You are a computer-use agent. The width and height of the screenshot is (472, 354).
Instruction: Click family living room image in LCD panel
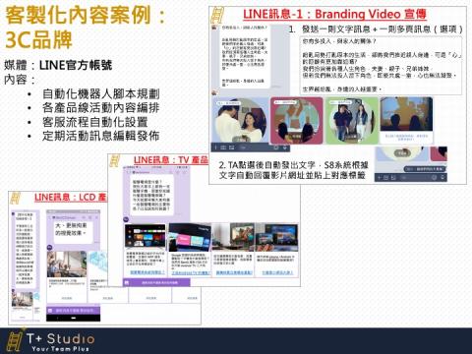point(67,265)
